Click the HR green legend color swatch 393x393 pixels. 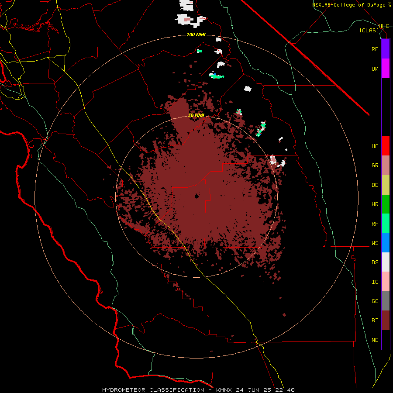[x=386, y=204]
